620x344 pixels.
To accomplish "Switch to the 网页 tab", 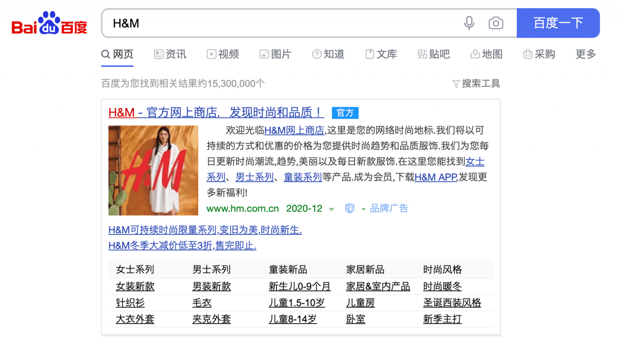I will [117, 54].
